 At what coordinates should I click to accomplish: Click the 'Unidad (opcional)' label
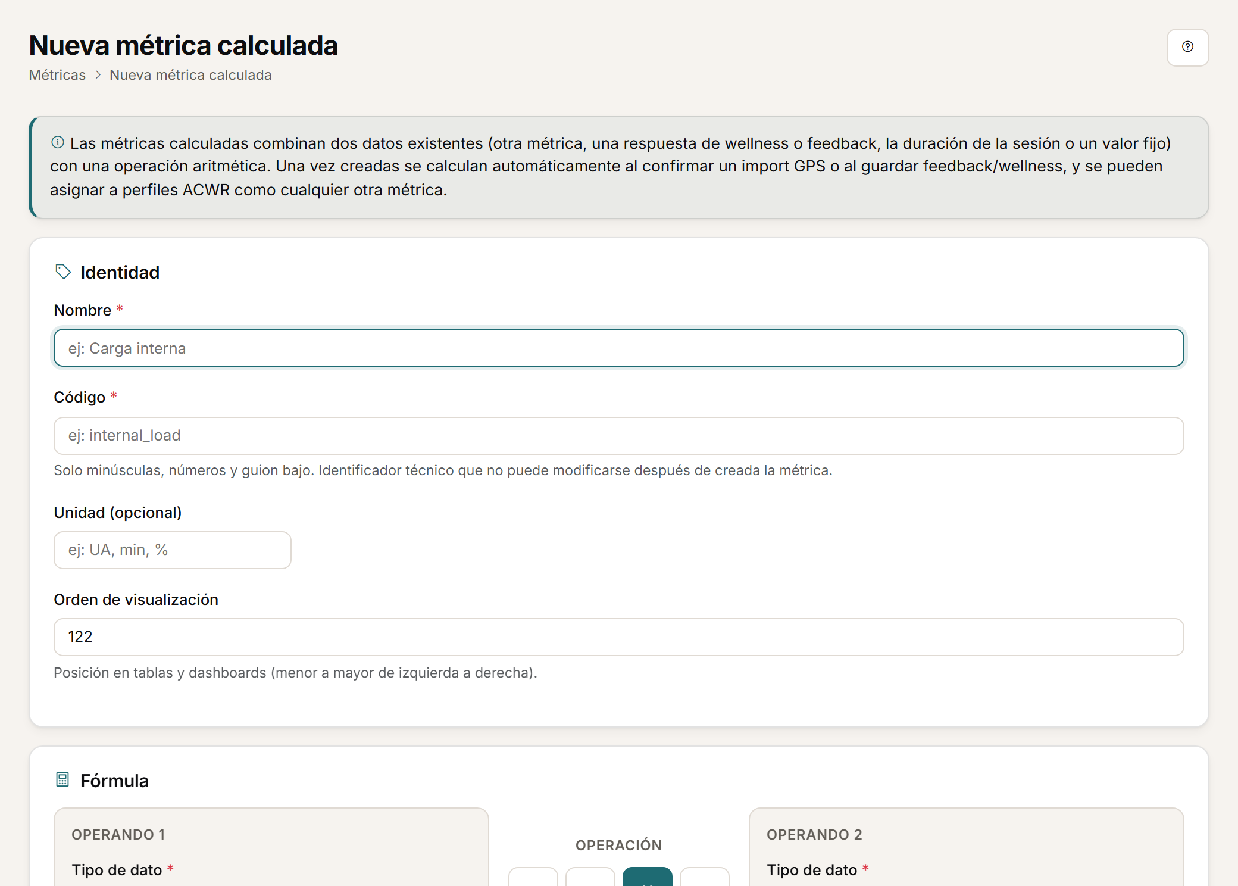(x=118, y=513)
